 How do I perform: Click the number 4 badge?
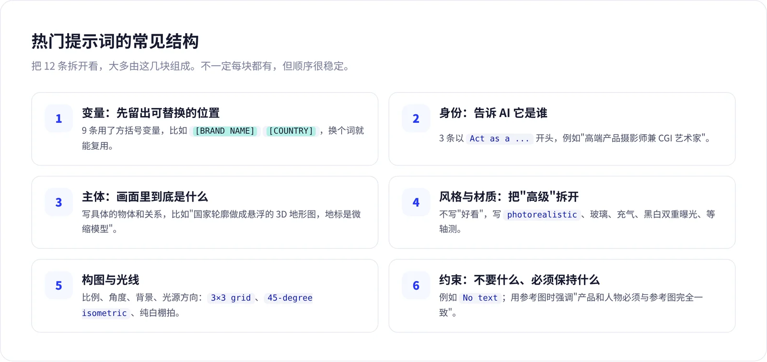[x=416, y=202]
